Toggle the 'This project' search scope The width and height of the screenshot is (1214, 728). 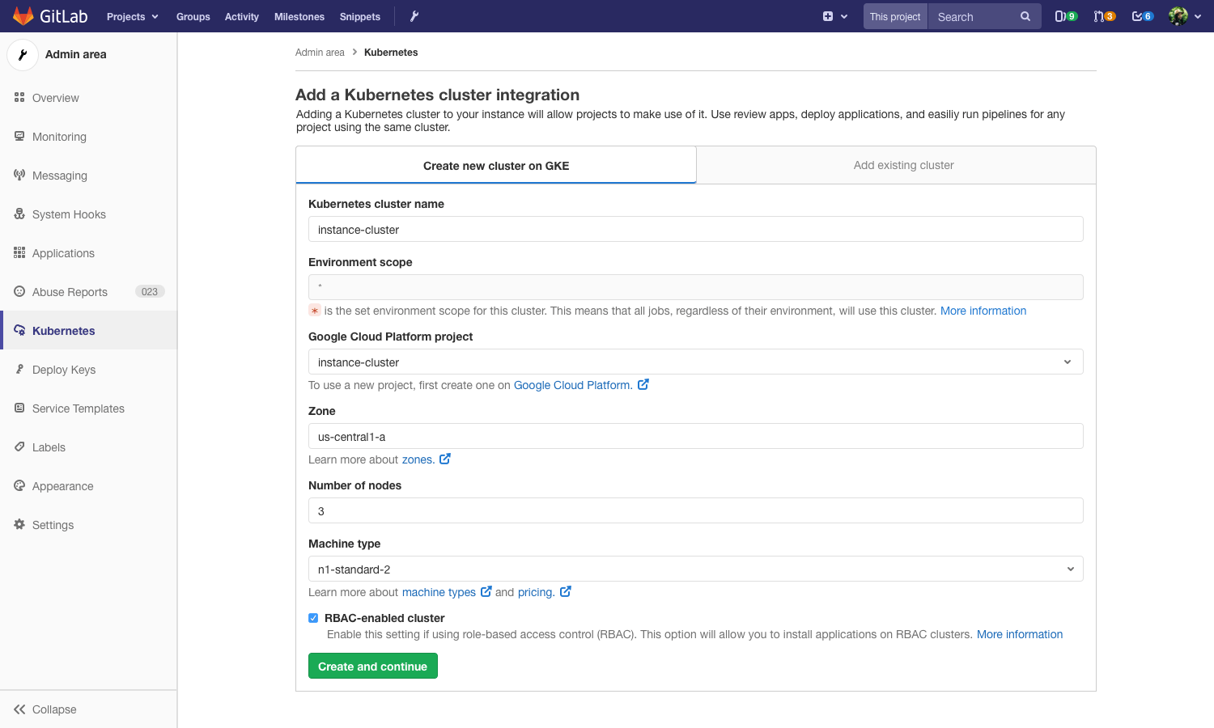894,15
